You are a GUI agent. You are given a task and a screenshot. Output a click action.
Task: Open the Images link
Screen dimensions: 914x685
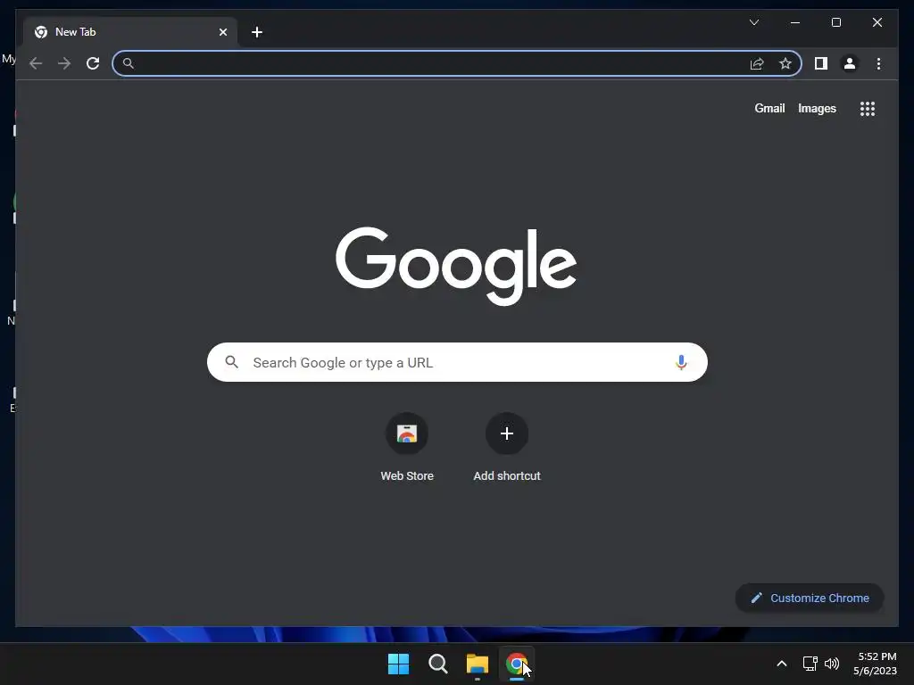[817, 108]
